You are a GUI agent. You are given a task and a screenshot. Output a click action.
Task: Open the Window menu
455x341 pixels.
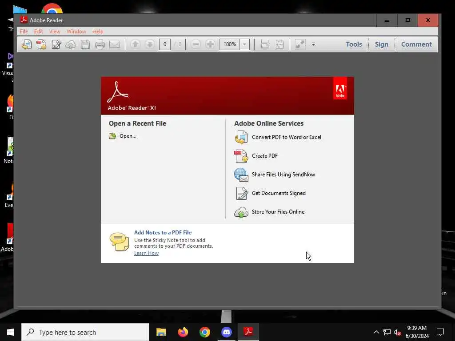(x=76, y=32)
